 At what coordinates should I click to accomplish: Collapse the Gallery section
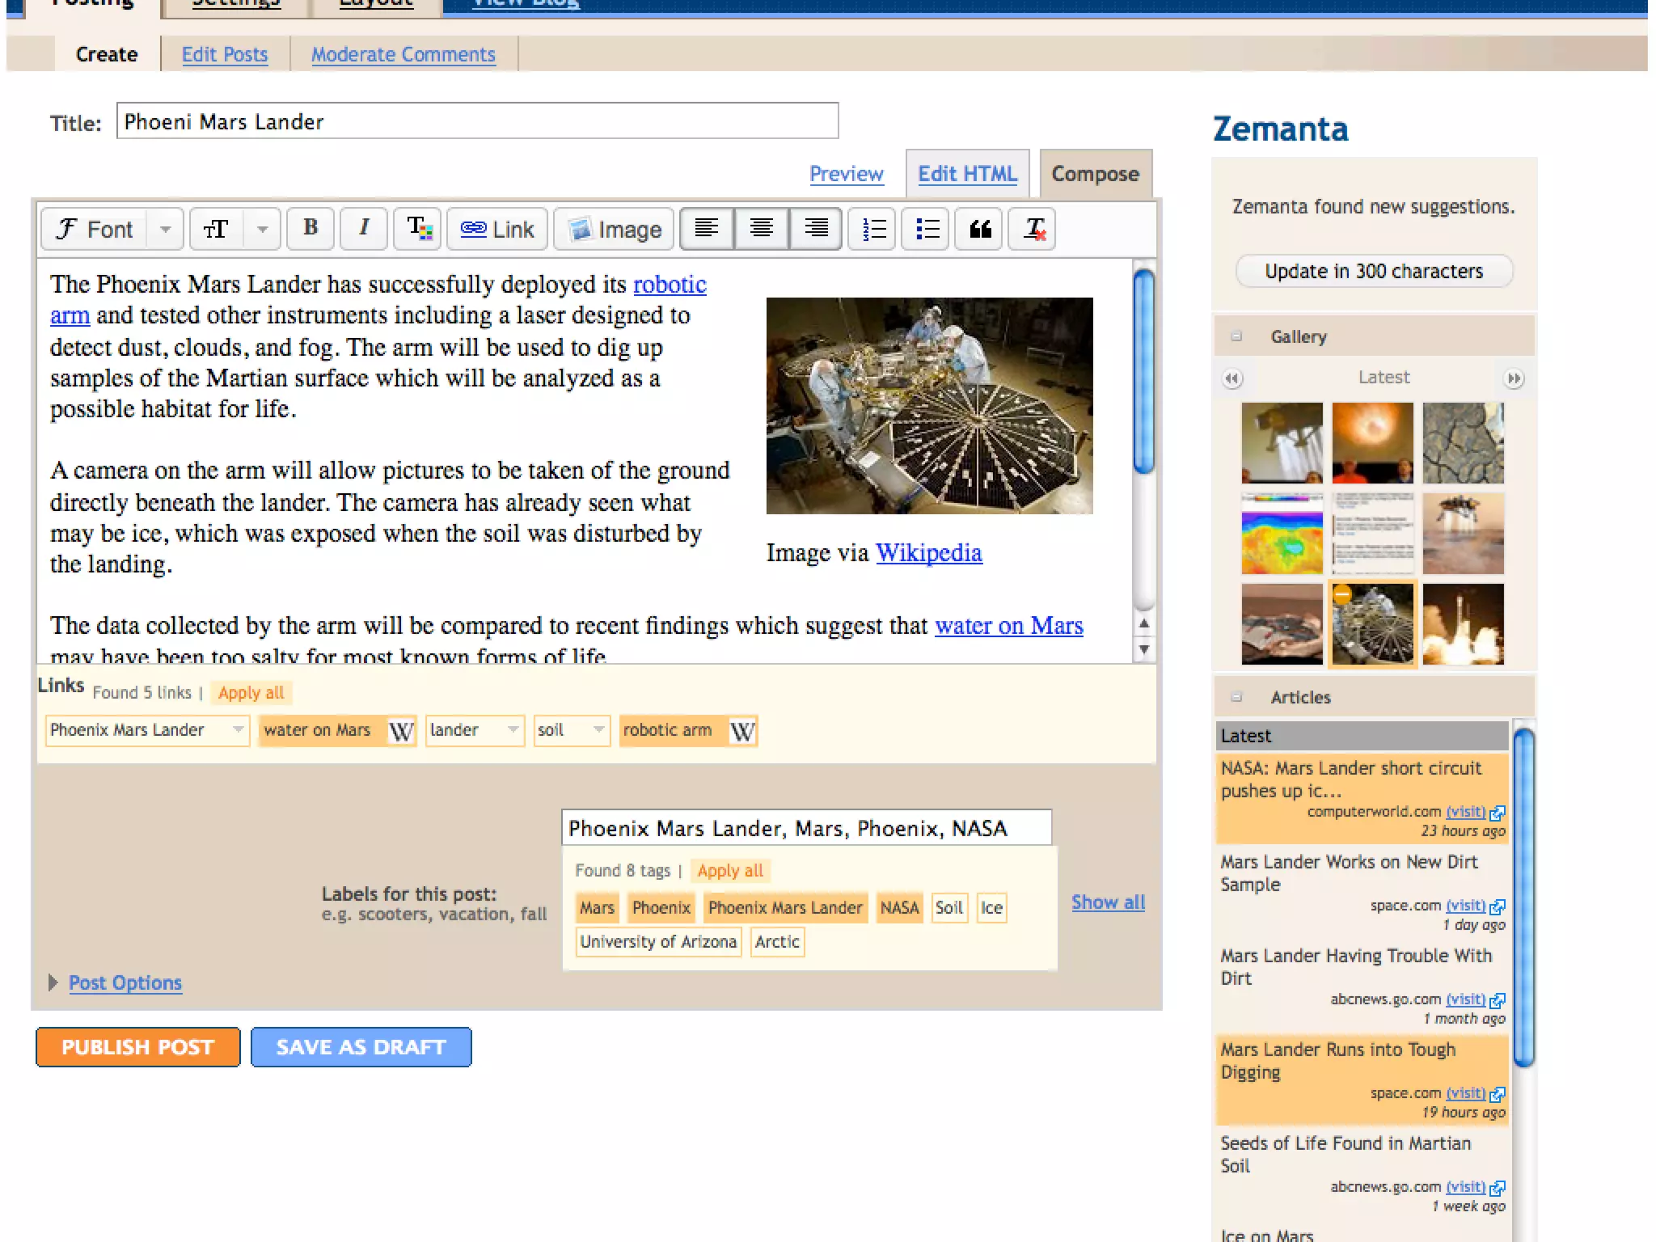click(x=1236, y=336)
